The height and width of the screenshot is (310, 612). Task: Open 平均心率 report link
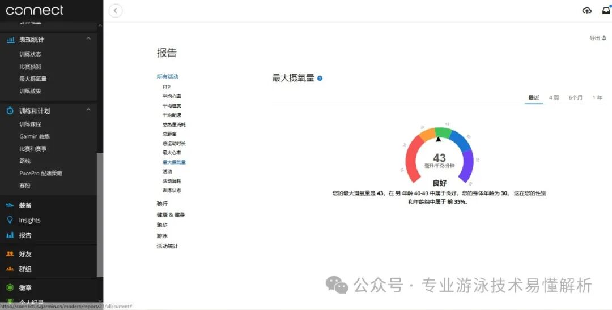pos(172,96)
